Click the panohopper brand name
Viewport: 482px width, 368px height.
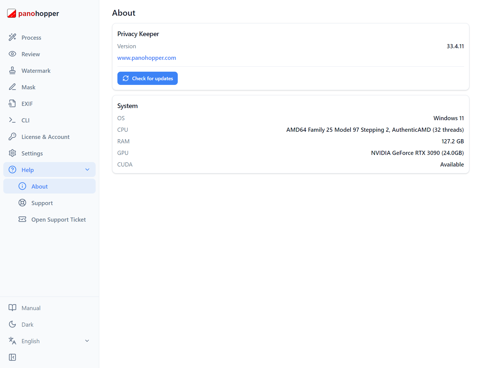39,14
